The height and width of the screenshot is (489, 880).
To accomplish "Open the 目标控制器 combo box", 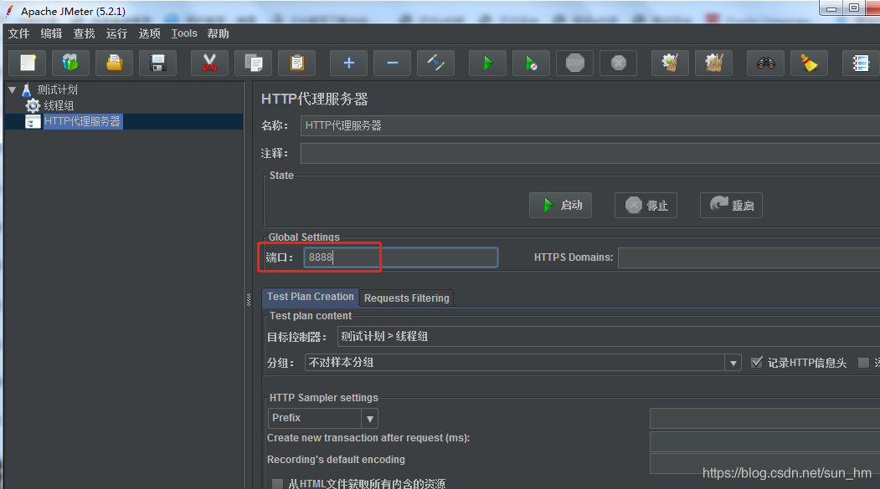I will 609,337.
